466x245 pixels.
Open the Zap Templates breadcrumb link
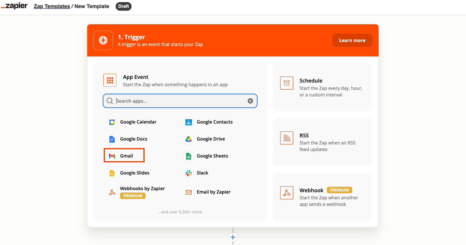click(52, 6)
